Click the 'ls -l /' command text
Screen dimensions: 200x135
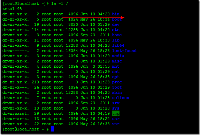point(60,3)
